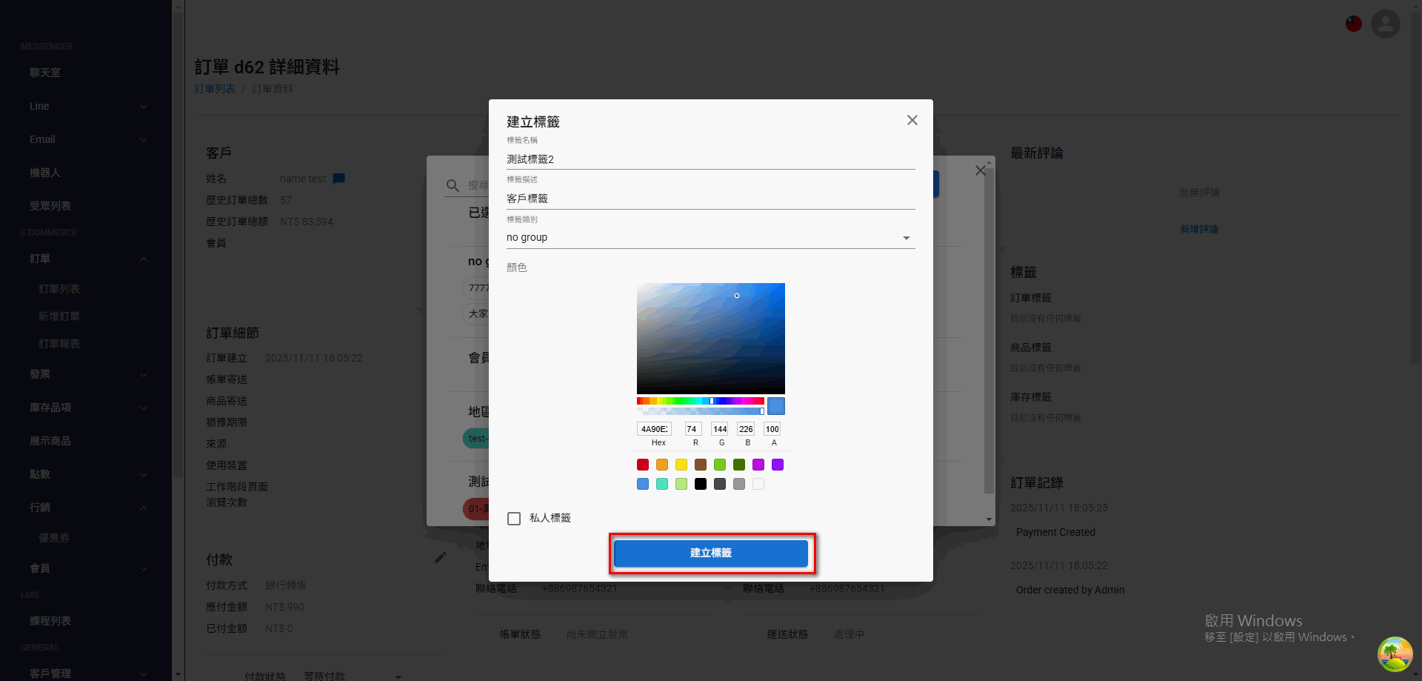
Task: Click the 'Order created by Admin' record entry
Action: [1070, 590]
